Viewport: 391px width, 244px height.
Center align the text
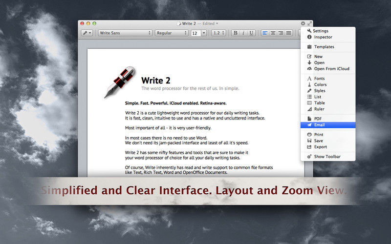pos(273,33)
